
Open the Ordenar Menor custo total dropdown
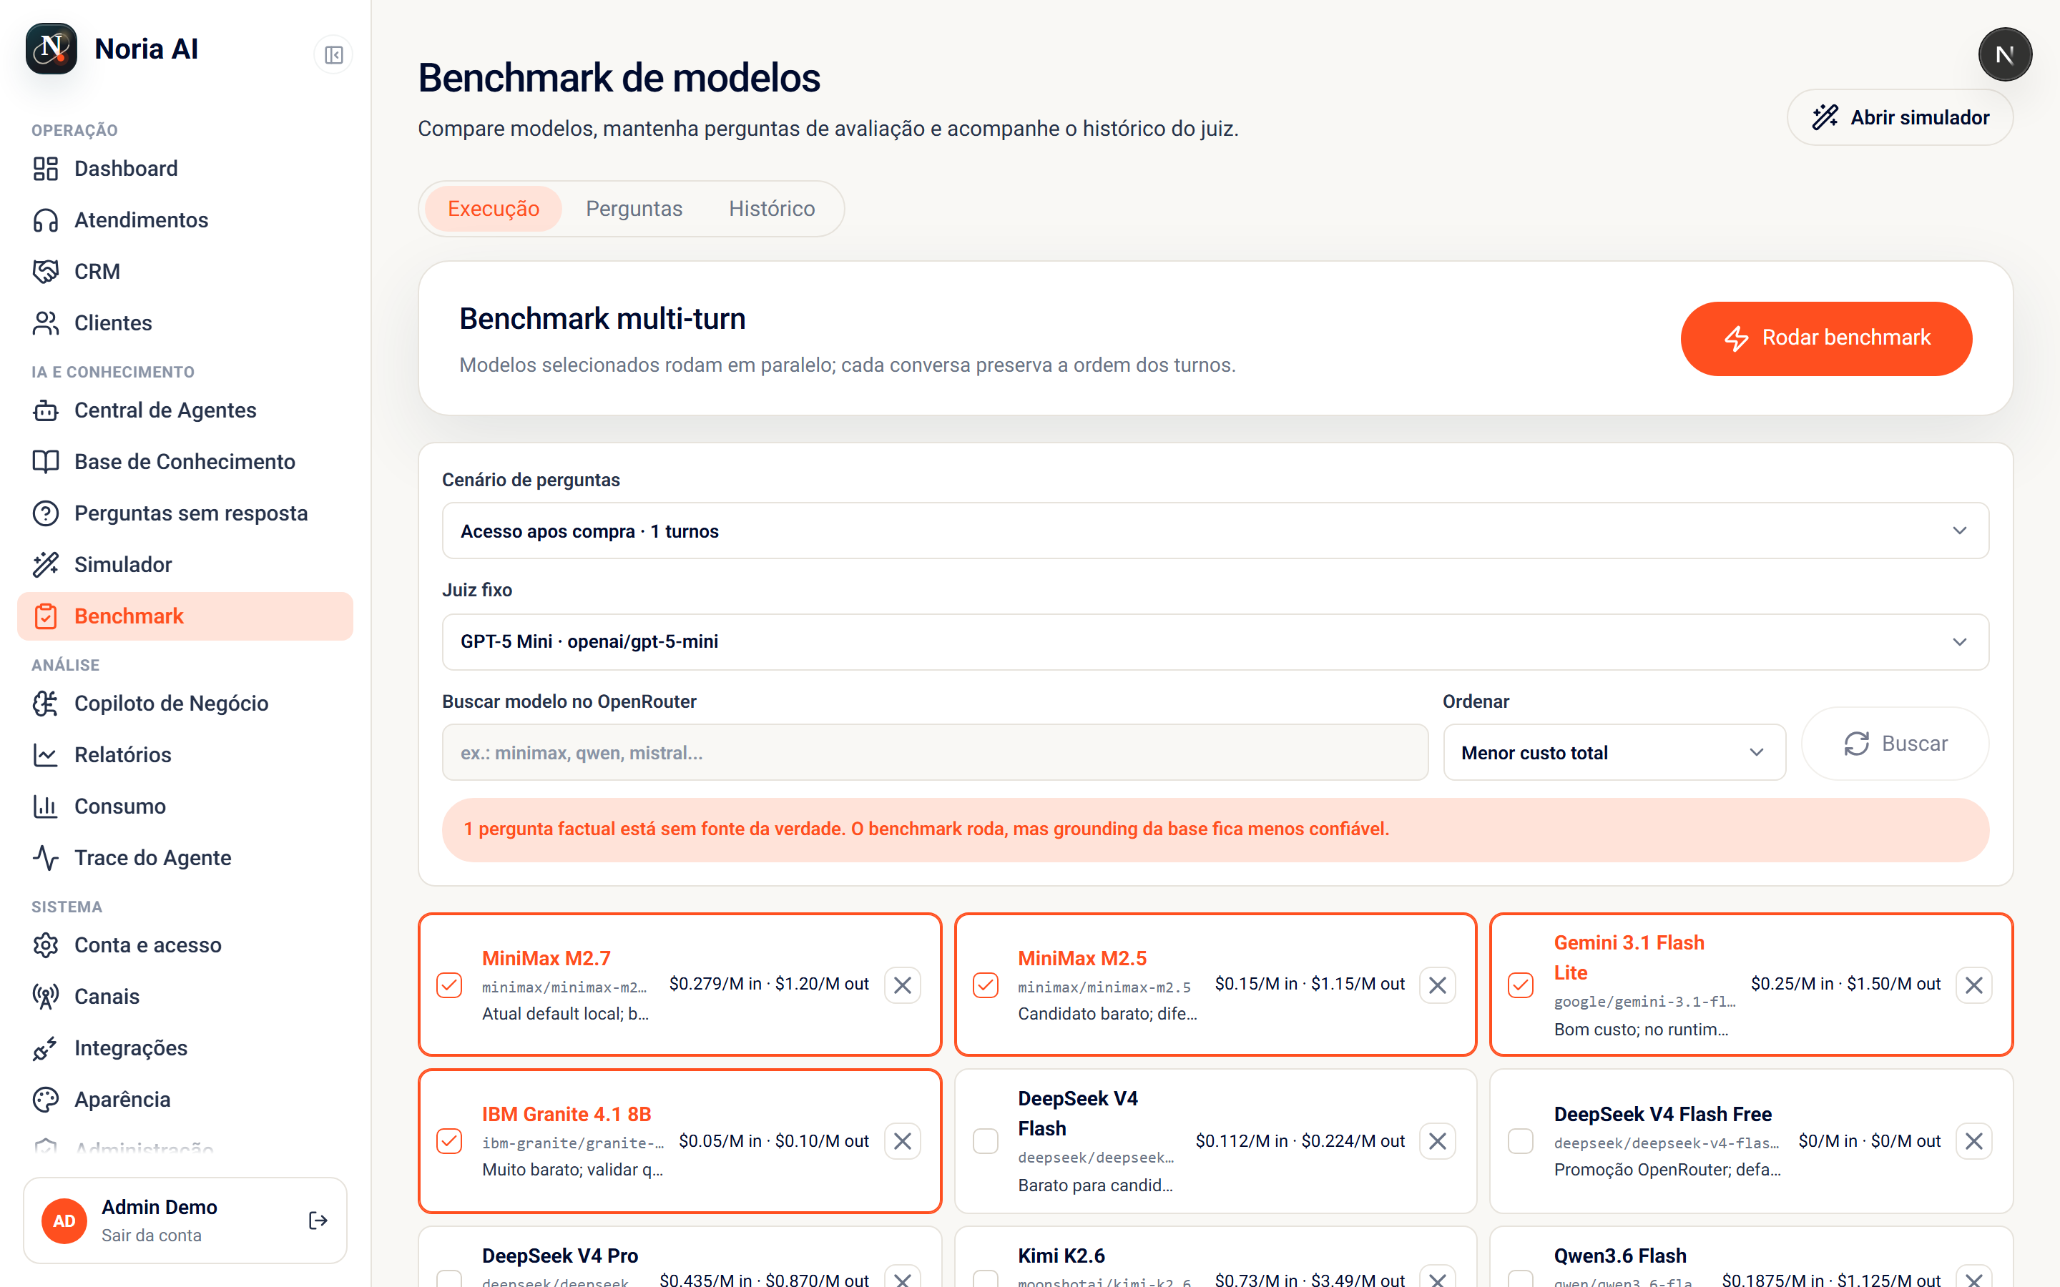pyautogui.click(x=1614, y=752)
